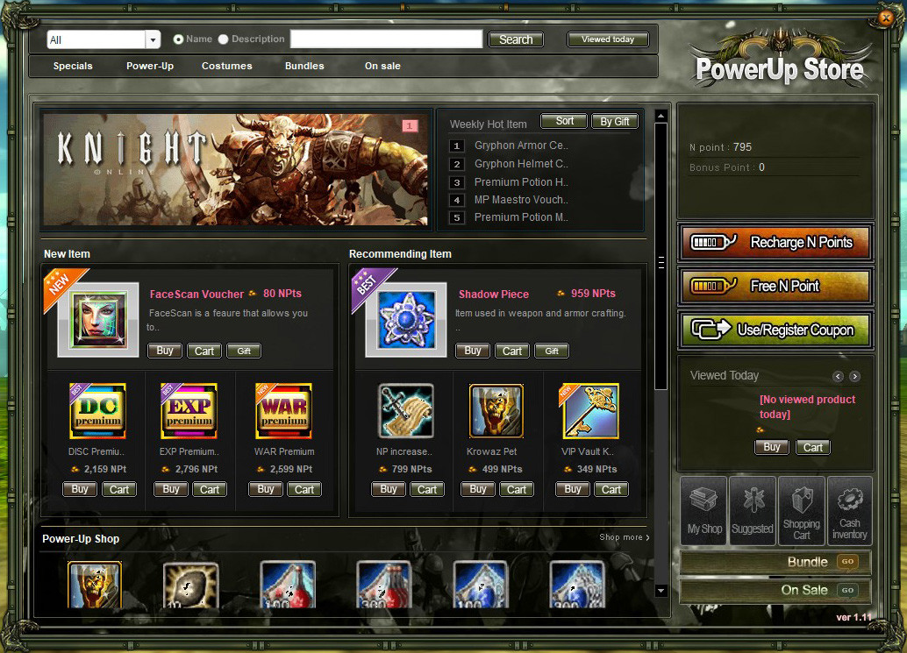
Task: Buy the EXP Premium item
Action: [171, 489]
